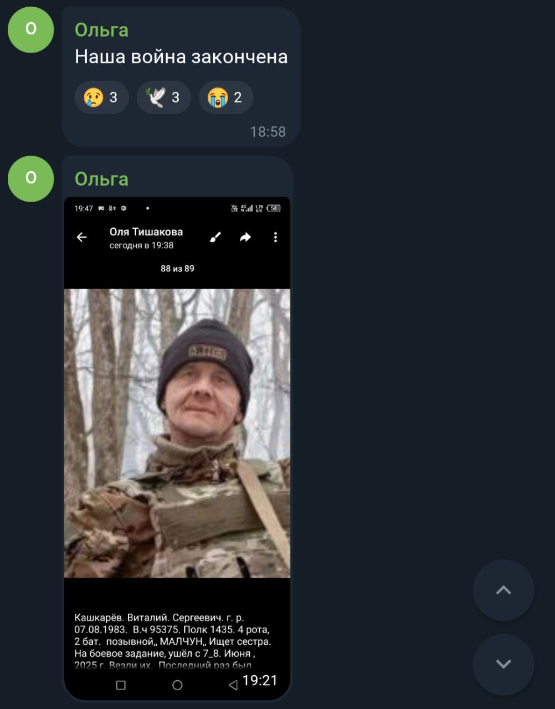Open the three-dot overflow menu
This screenshot has width=555, height=709.
pos(275,238)
